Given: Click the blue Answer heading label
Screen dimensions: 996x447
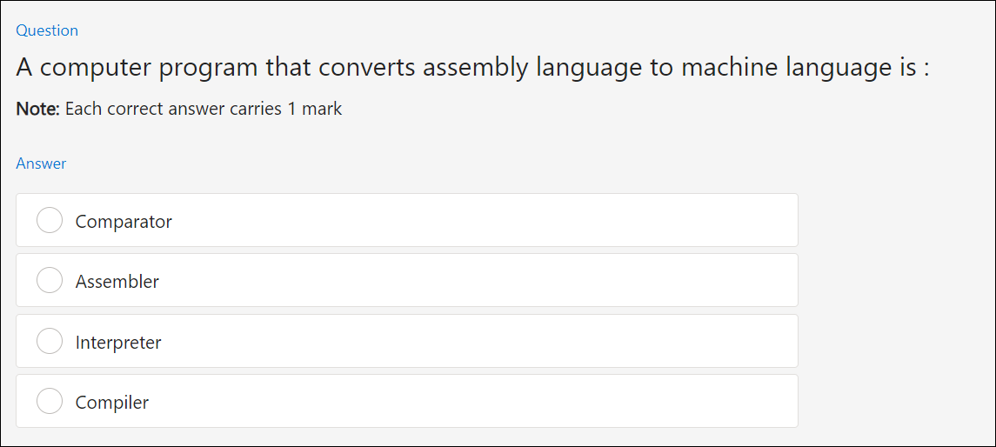Looking at the screenshot, I should click(41, 163).
